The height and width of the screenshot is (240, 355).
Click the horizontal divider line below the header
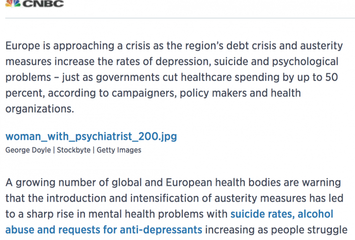pyautogui.click(x=180, y=18)
